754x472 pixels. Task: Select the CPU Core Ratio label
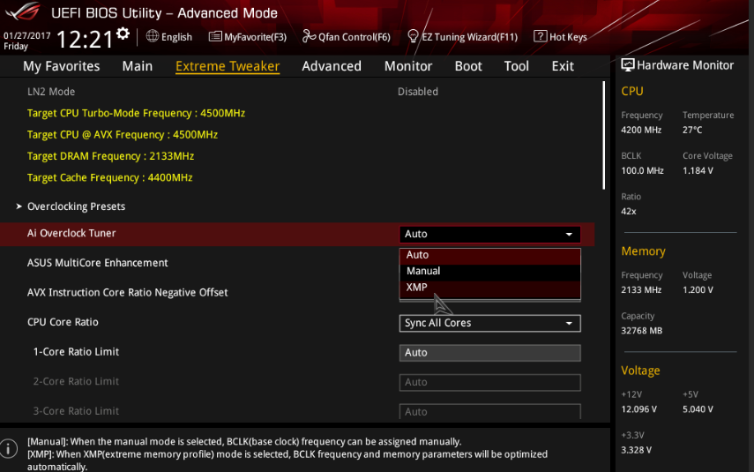pos(63,322)
